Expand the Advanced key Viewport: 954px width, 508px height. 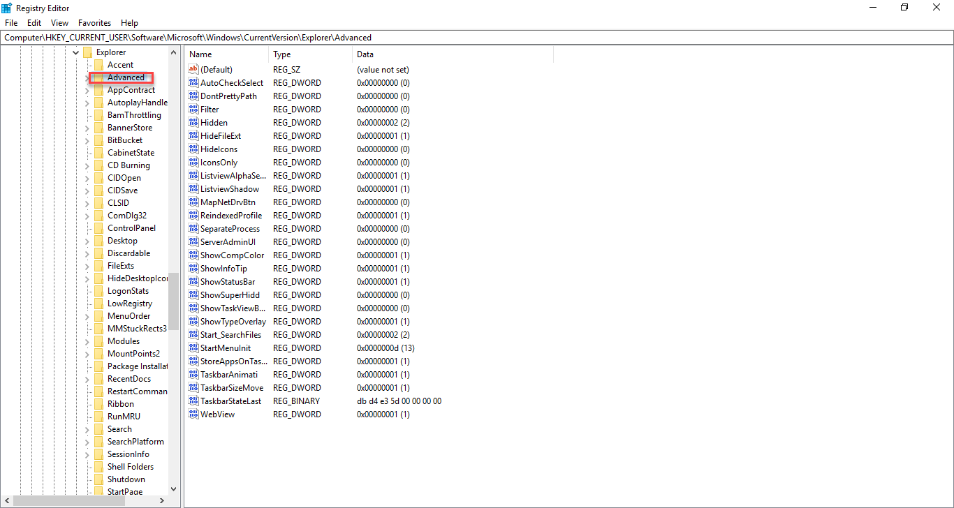pyautogui.click(x=87, y=77)
